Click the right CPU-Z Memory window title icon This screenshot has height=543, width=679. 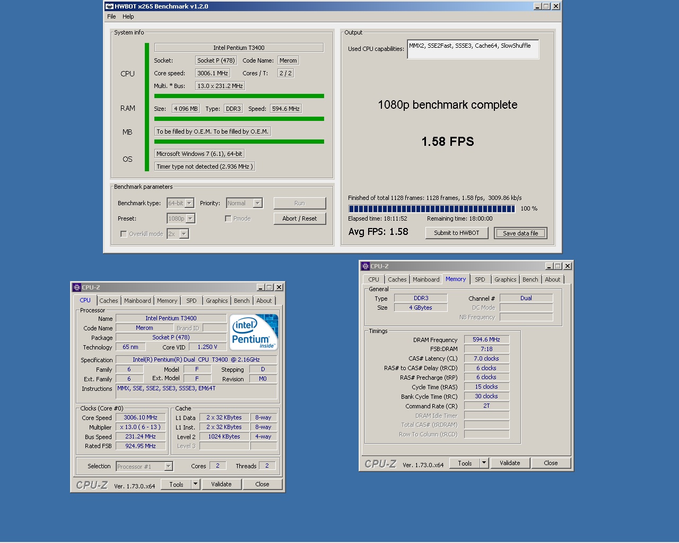pos(365,266)
